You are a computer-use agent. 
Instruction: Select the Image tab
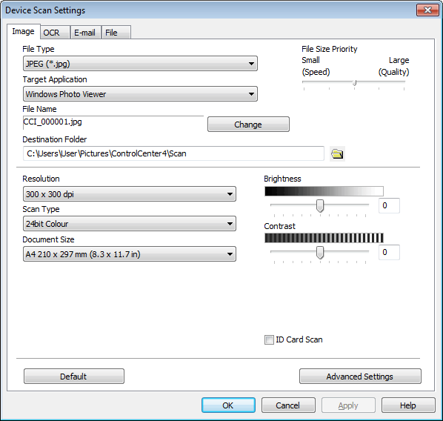24,31
